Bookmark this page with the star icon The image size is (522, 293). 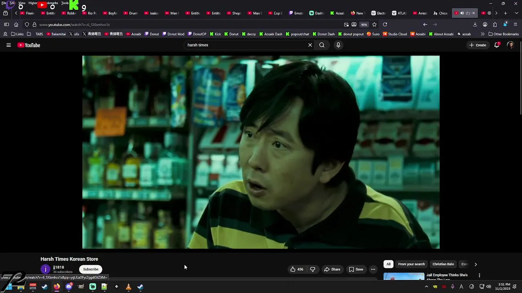click(374, 24)
